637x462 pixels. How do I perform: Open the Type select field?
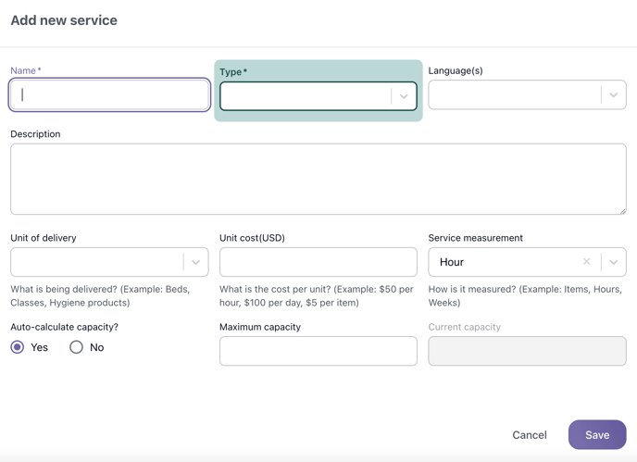(306, 96)
